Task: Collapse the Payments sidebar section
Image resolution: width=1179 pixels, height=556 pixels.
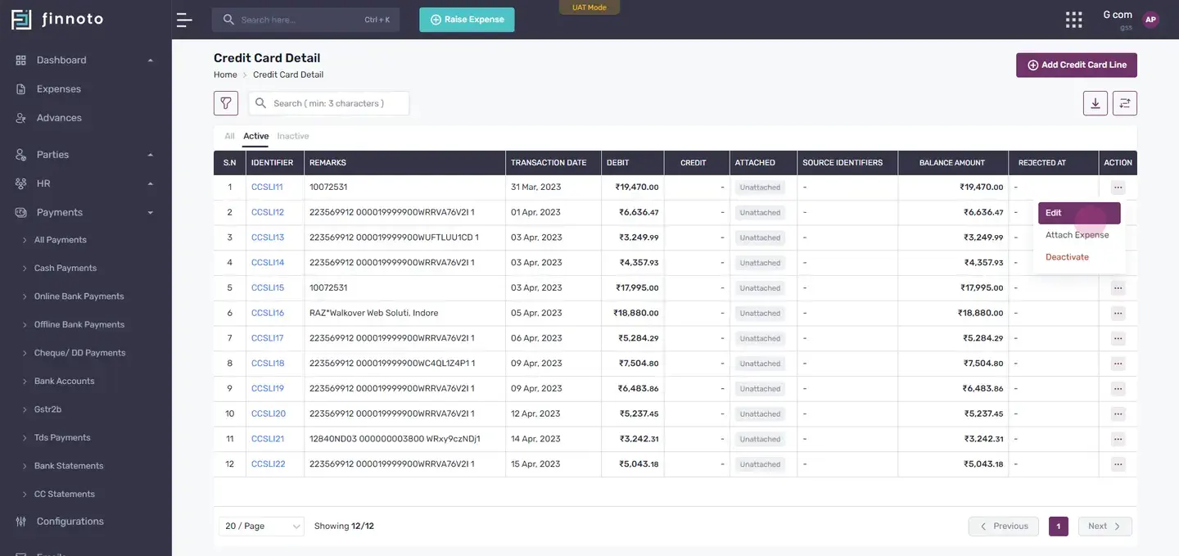Action: click(85, 212)
